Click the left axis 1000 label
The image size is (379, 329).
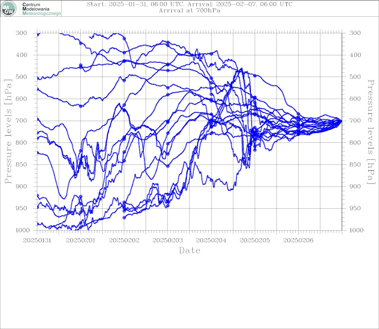coord(22,230)
